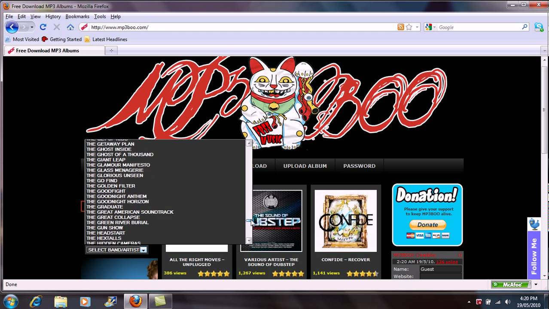Open All The Right Moves – Unplugged link
Screen dimensions: 549x309
[x=197, y=262]
